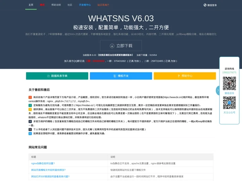Click the dark number 5 badge
The height and width of the screenshot is (181, 242).
click(30, 129)
